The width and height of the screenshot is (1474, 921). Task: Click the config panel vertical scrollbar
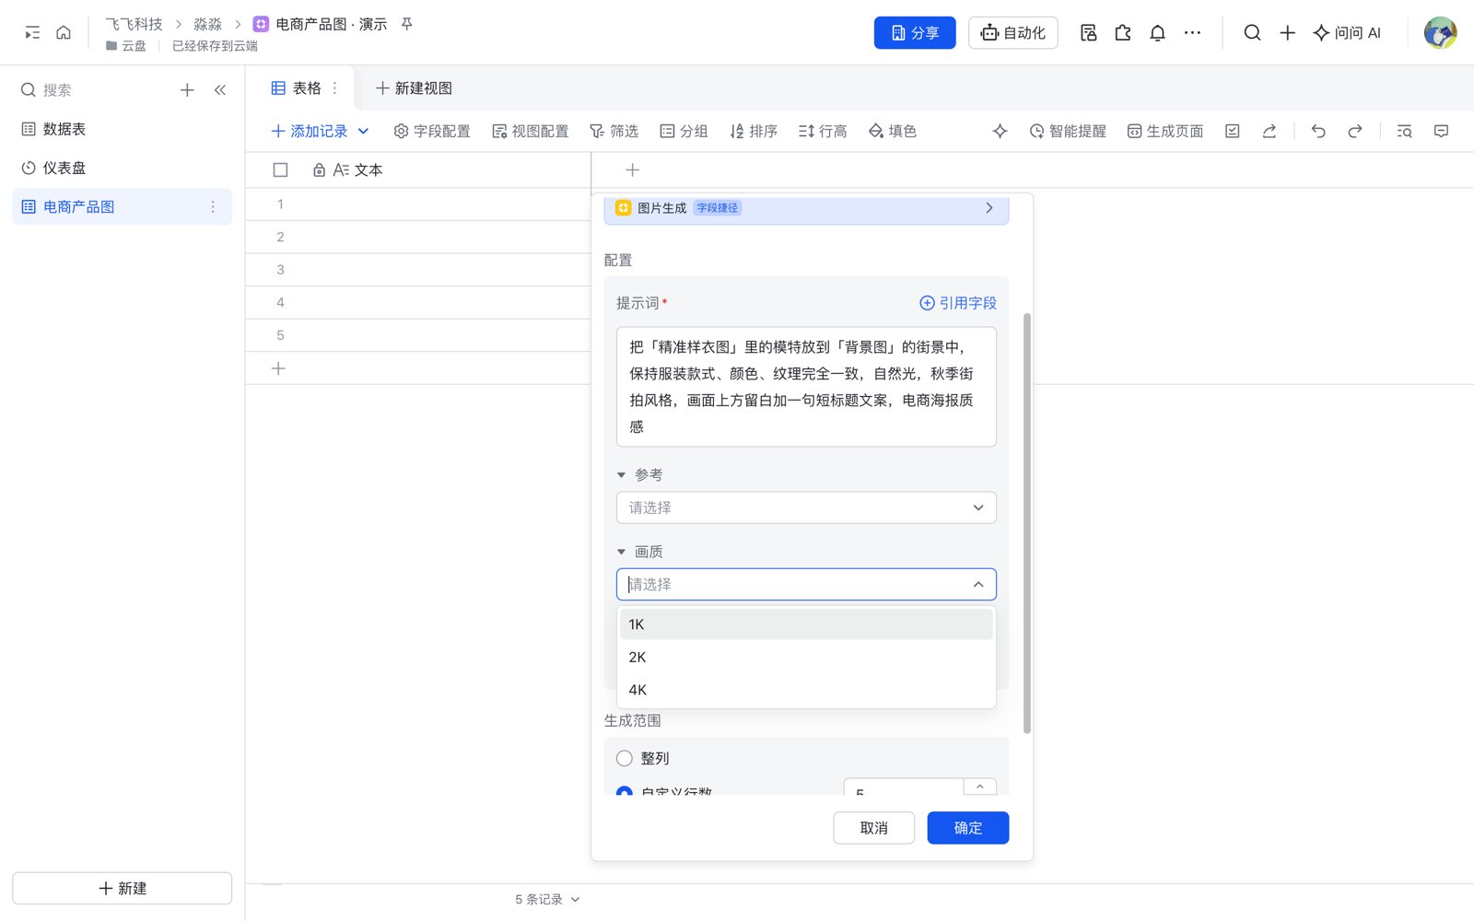[1026, 523]
